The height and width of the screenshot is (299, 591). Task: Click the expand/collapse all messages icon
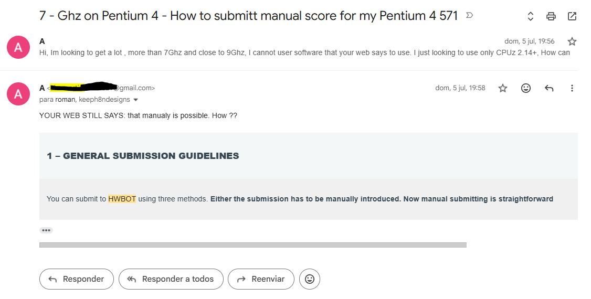point(530,16)
